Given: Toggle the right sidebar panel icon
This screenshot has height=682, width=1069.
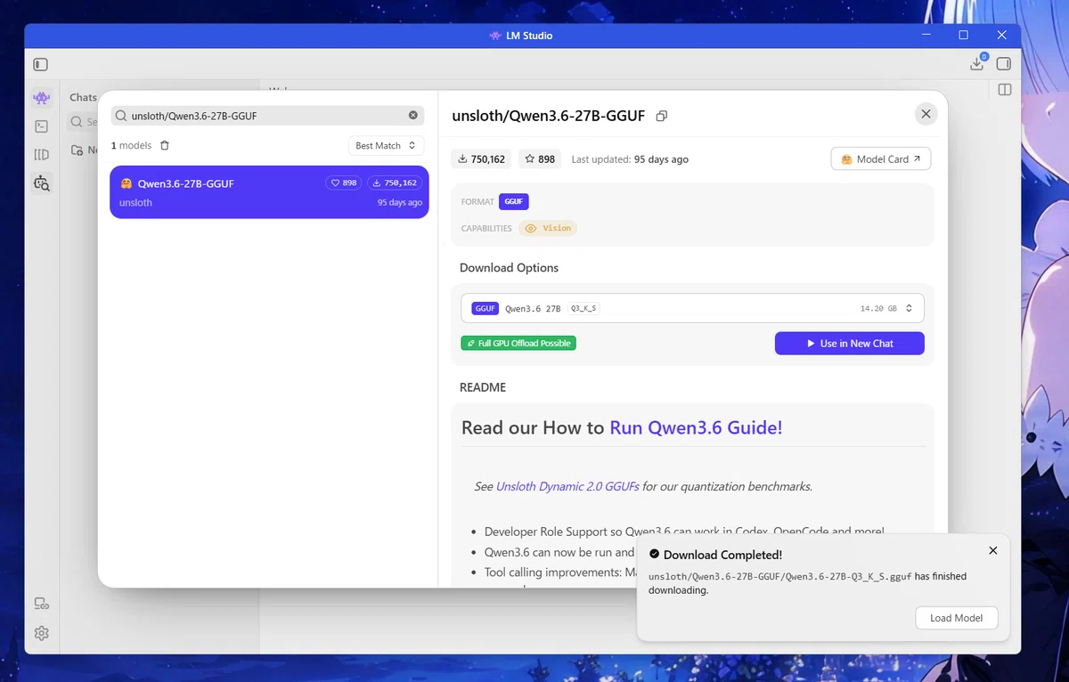Looking at the screenshot, I should click(x=1004, y=64).
